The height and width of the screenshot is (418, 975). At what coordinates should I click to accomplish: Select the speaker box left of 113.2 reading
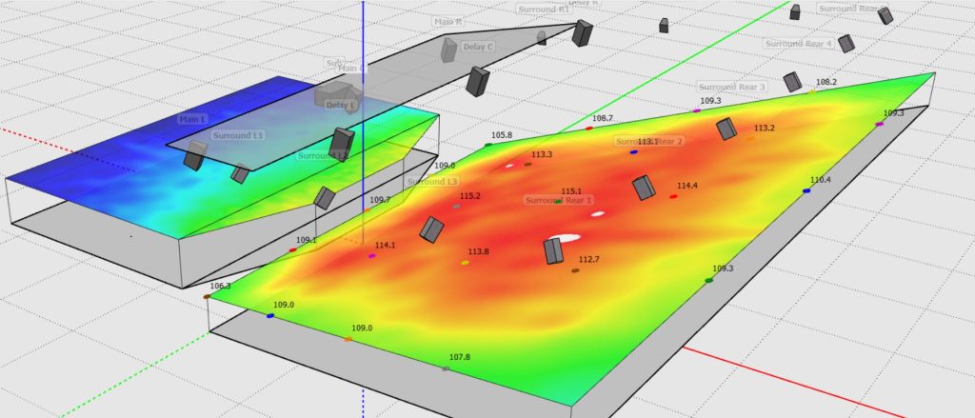point(726,129)
